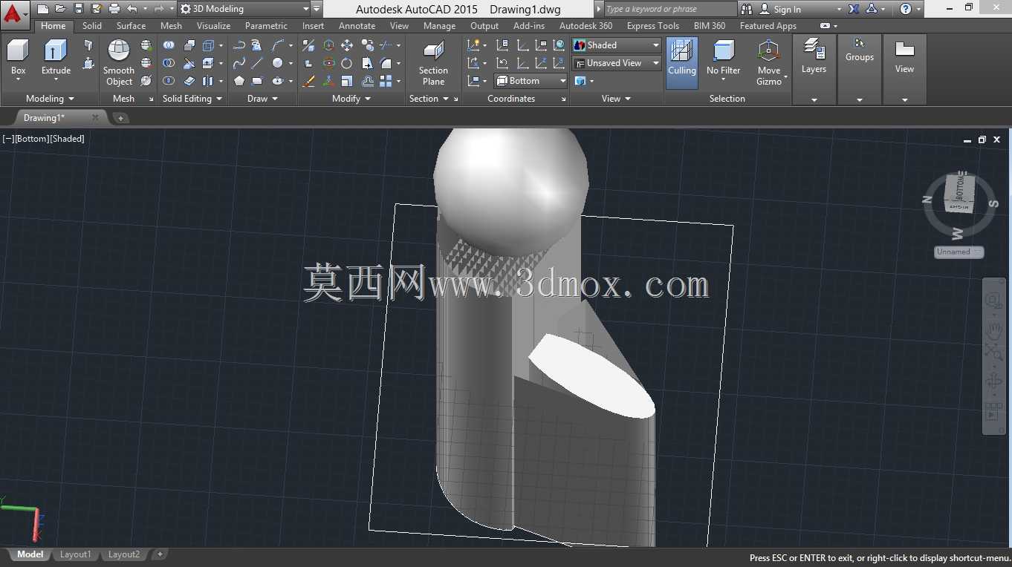Click the [-] viewport control
1012x567 pixels.
(x=8, y=139)
